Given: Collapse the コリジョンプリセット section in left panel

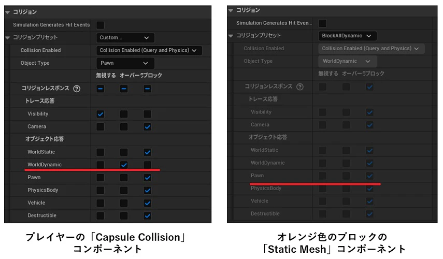Looking at the screenshot, I should coord(8,38).
